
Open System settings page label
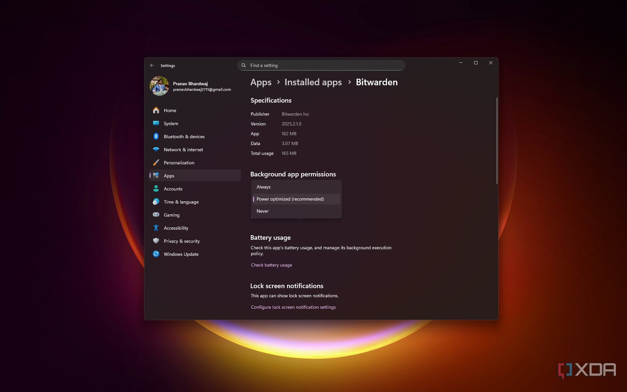tap(171, 123)
